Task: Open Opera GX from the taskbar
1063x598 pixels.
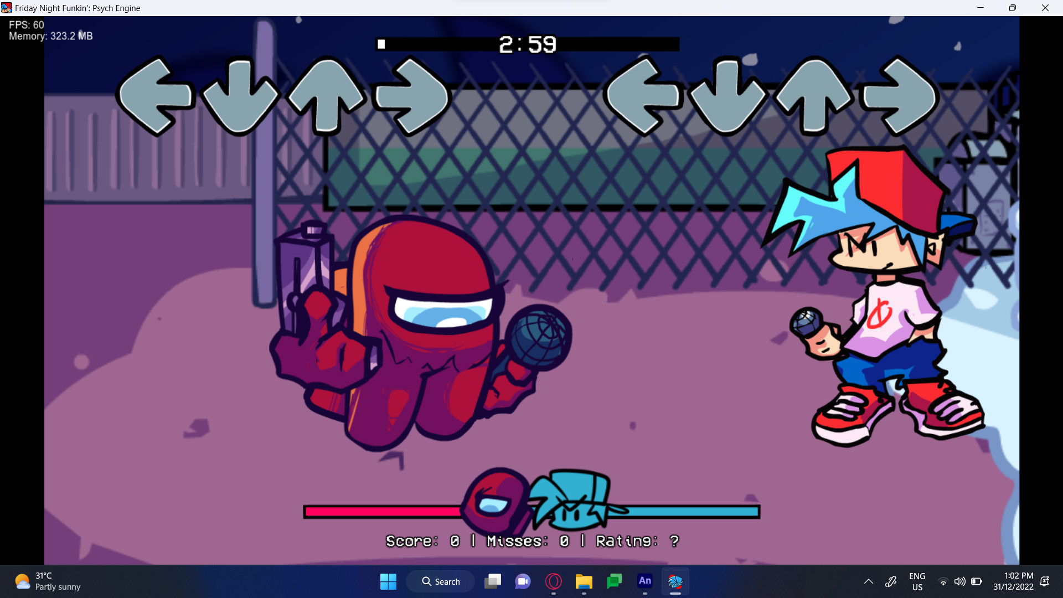Action: [554, 581]
